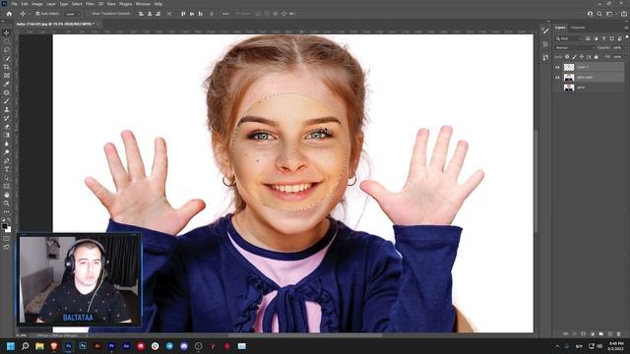Select the Dodge tool
The image size is (630, 354).
pos(7,152)
